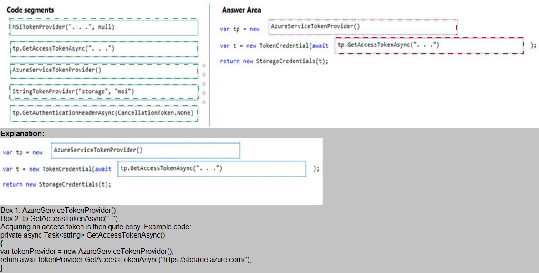Click the Answer Area heading
The image size is (539, 273).
(x=241, y=10)
